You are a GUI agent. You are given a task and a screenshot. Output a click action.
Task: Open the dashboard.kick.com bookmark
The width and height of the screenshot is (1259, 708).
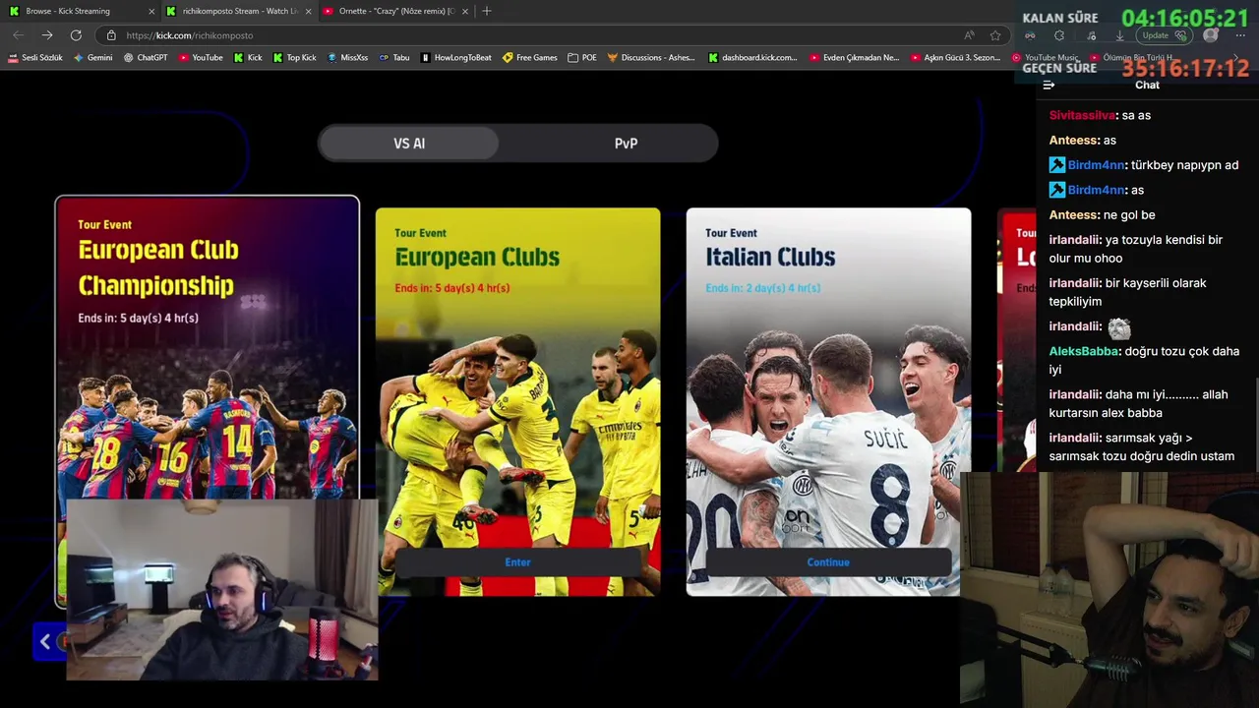coord(753,58)
